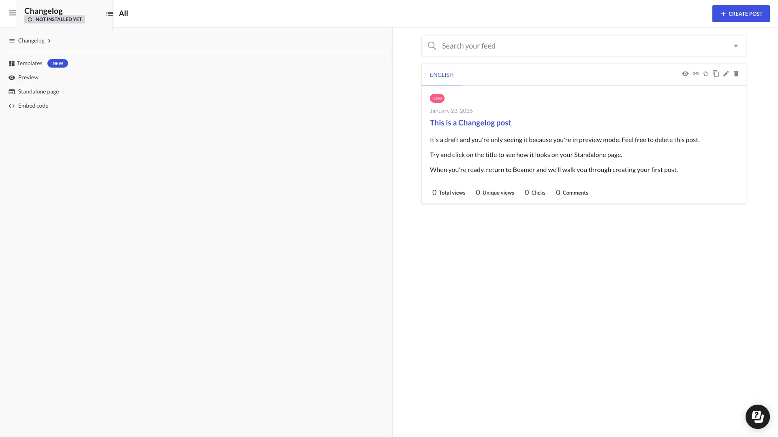Open 'This is a Changelog post' link
The height and width of the screenshot is (437, 778).
coord(470,123)
